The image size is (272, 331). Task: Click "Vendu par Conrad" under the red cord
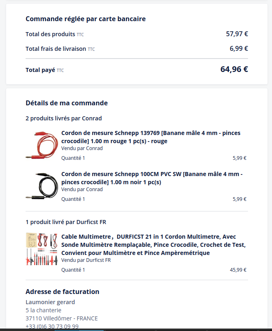tap(82, 148)
